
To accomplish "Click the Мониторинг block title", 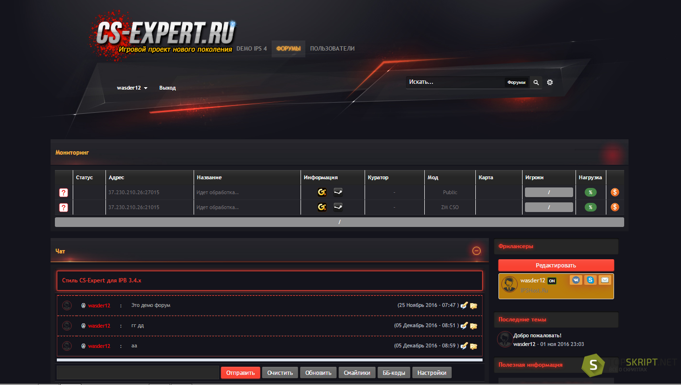I will [72, 152].
